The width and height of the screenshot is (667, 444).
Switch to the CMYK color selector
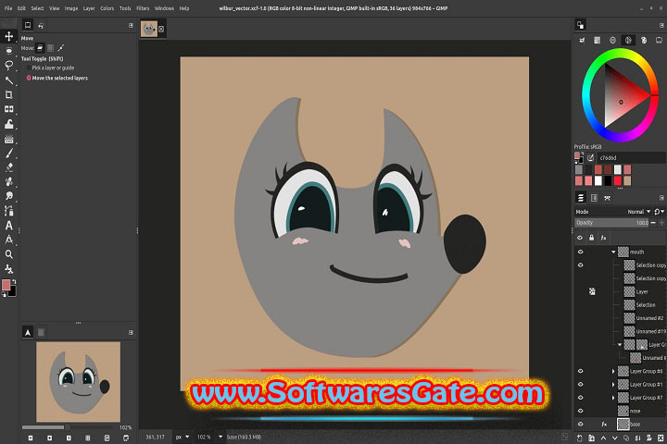pyautogui.click(x=598, y=41)
